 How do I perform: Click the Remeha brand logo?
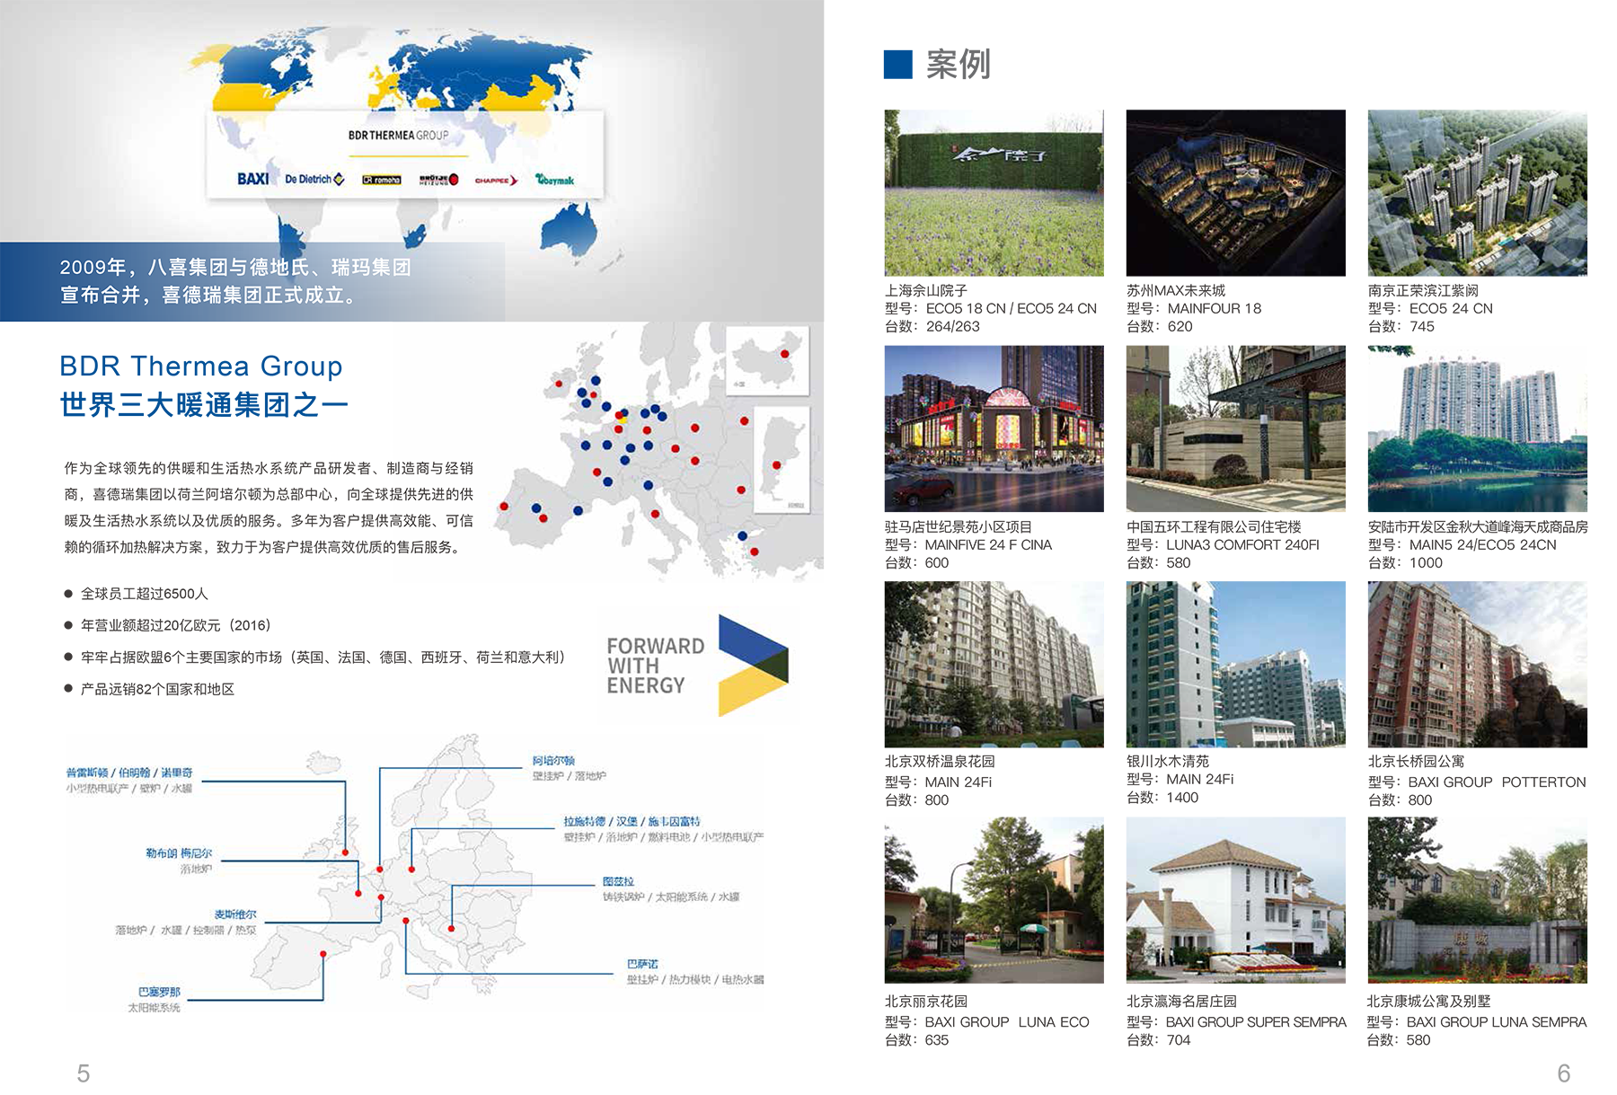(x=381, y=180)
